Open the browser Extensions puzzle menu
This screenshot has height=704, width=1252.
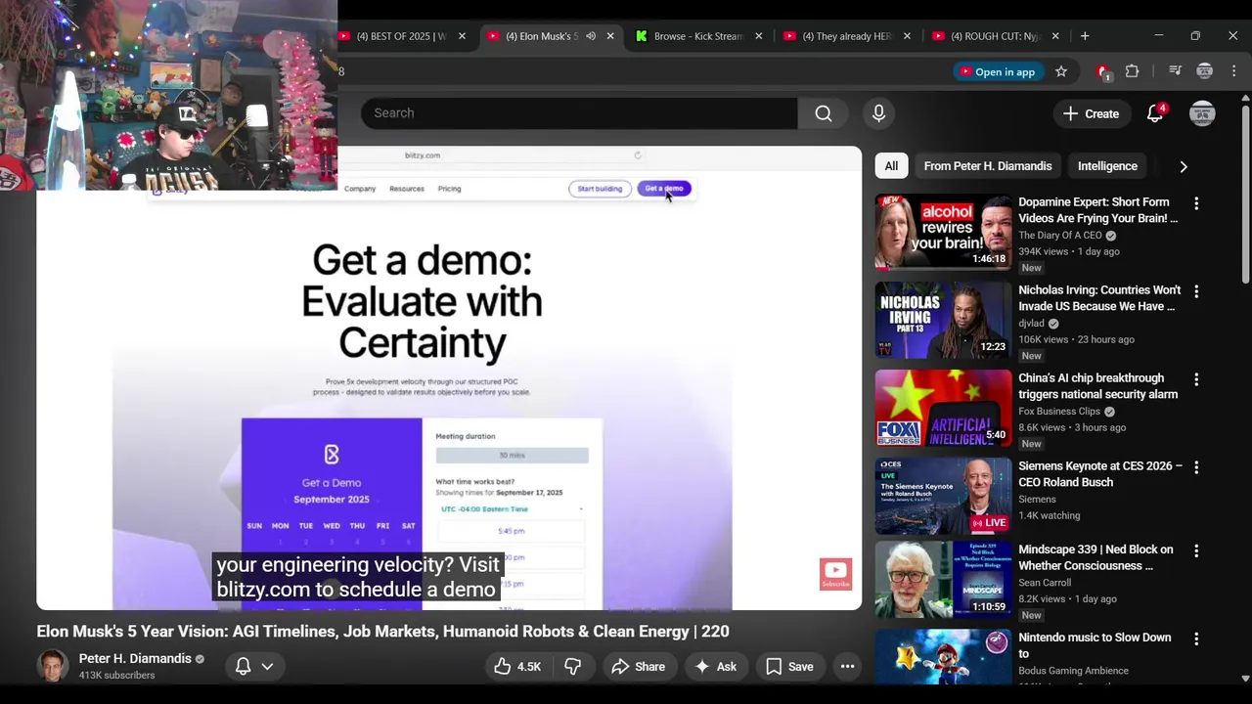1133,71
